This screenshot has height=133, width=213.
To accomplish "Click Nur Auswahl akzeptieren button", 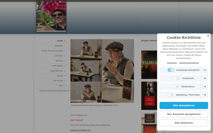I will click(184, 114).
